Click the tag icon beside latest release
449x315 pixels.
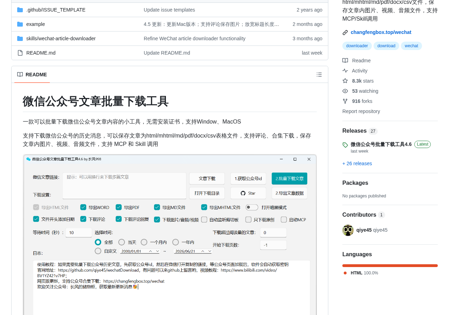[x=345, y=145]
